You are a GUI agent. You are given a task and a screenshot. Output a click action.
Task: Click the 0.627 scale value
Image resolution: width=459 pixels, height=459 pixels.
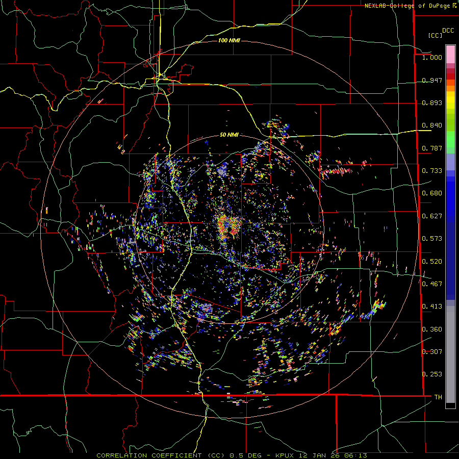(432, 216)
